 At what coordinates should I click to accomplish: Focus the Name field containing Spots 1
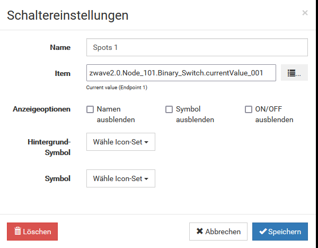[x=197, y=47]
